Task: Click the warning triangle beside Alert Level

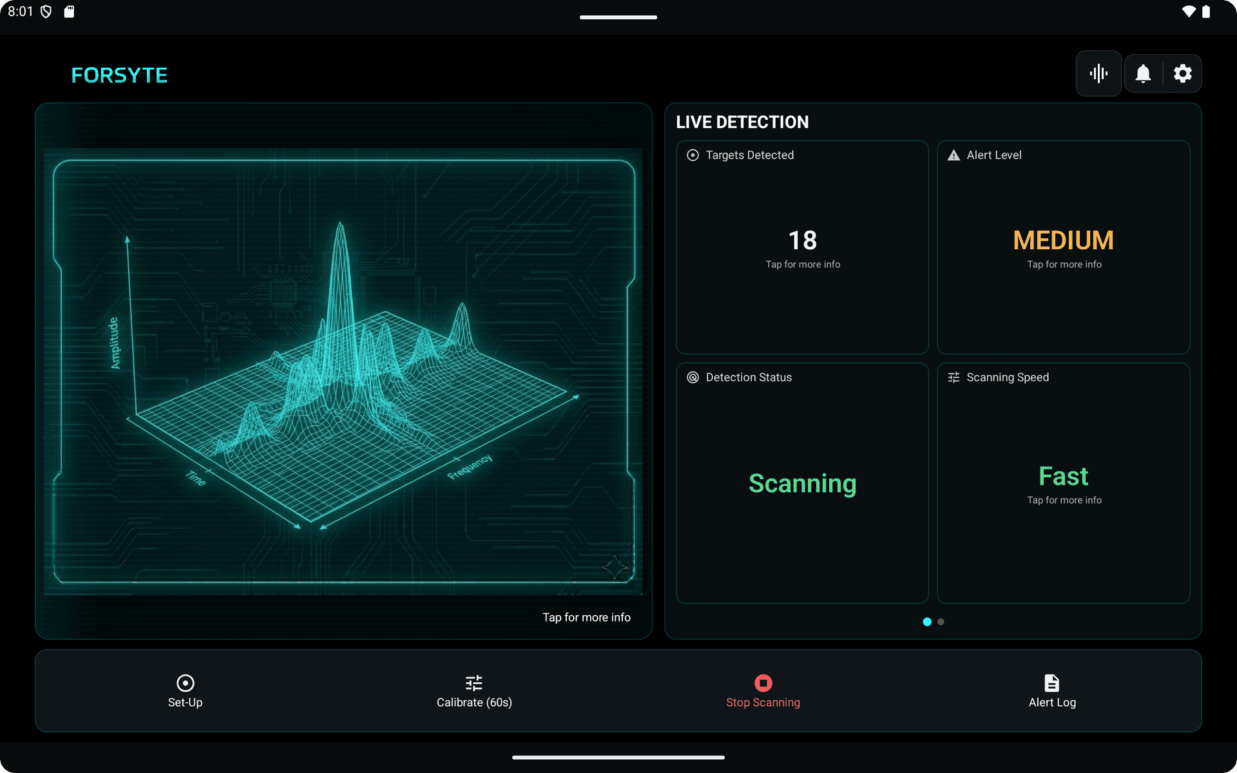Action: (953, 155)
